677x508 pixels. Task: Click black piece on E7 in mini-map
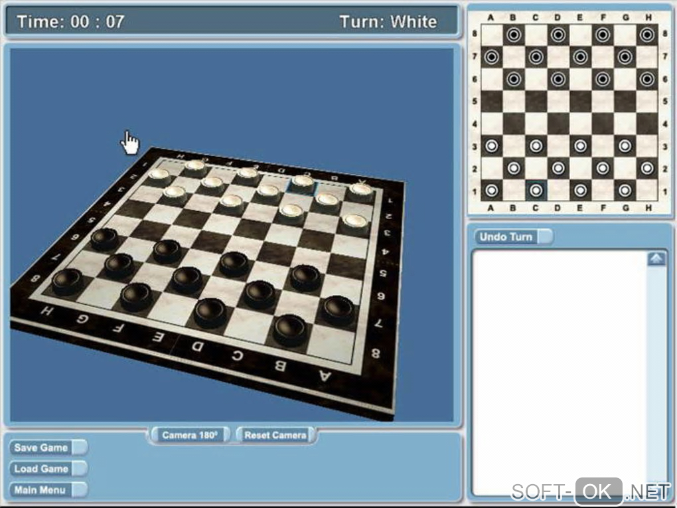pyautogui.click(x=580, y=56)
